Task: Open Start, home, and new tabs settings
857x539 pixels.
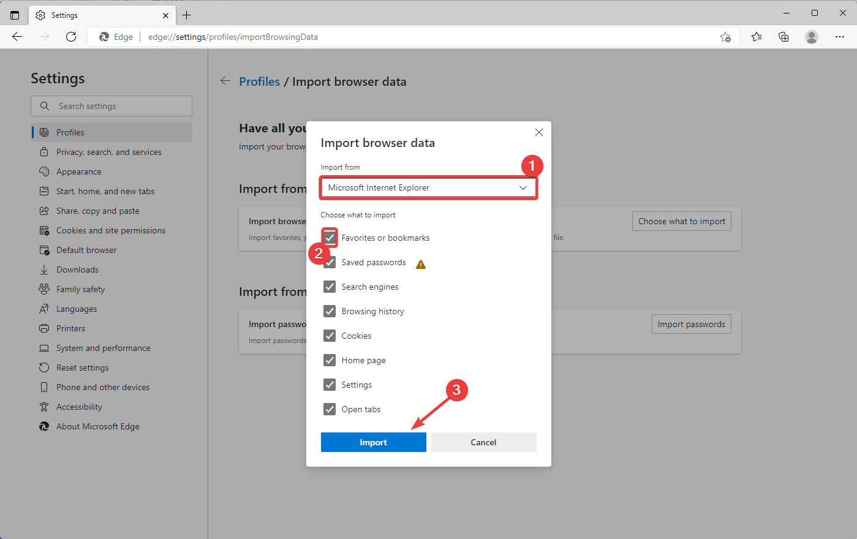Action: [112, 191]
